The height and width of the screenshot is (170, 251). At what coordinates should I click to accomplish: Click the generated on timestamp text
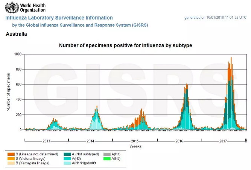pos(215,18)
